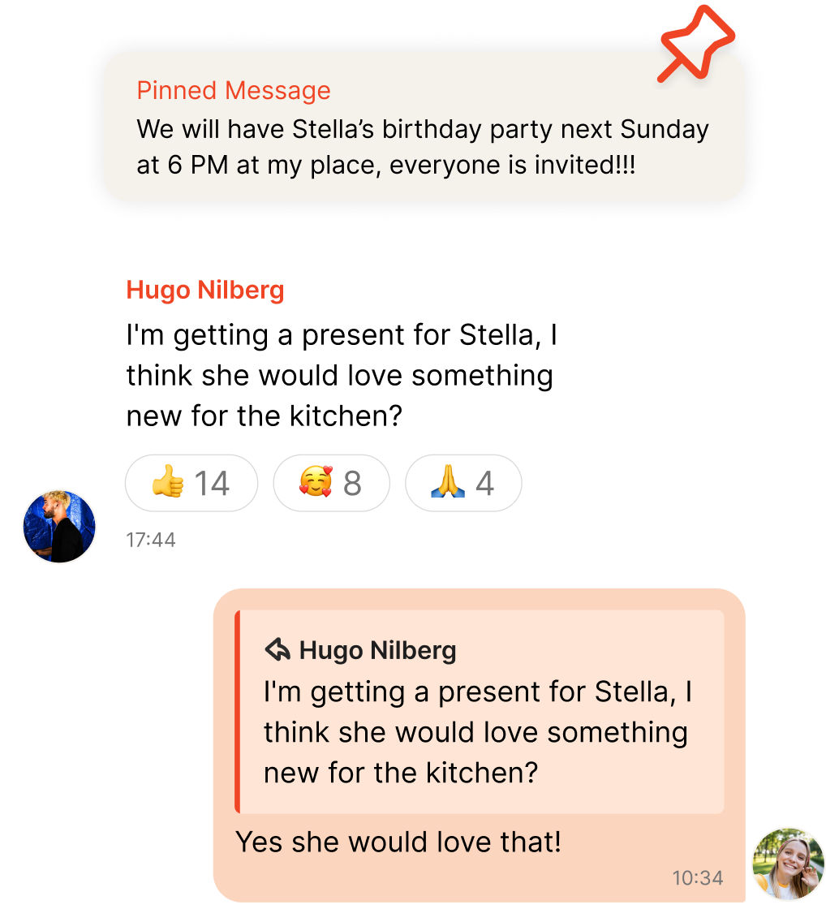Click the praying hands emoji

[448, 484]
